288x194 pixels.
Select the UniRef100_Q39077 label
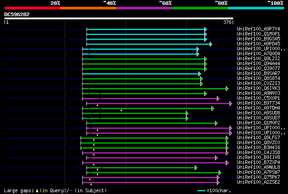258,69
